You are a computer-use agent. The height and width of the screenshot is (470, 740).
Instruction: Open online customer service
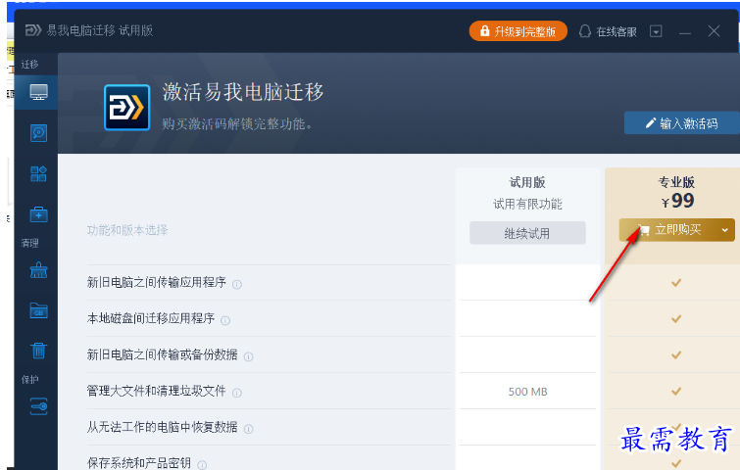(x=608, y=31)
